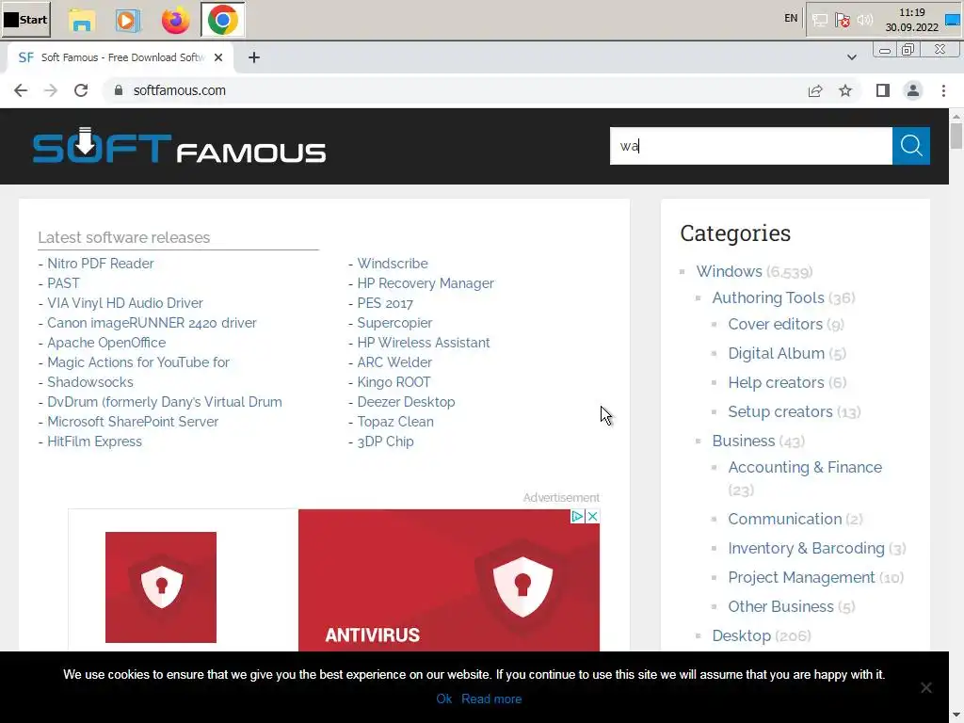Open the action center flag icon
The image size is (964, 723).
(843, 21)
